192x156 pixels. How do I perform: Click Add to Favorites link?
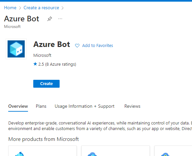(97, 46)
